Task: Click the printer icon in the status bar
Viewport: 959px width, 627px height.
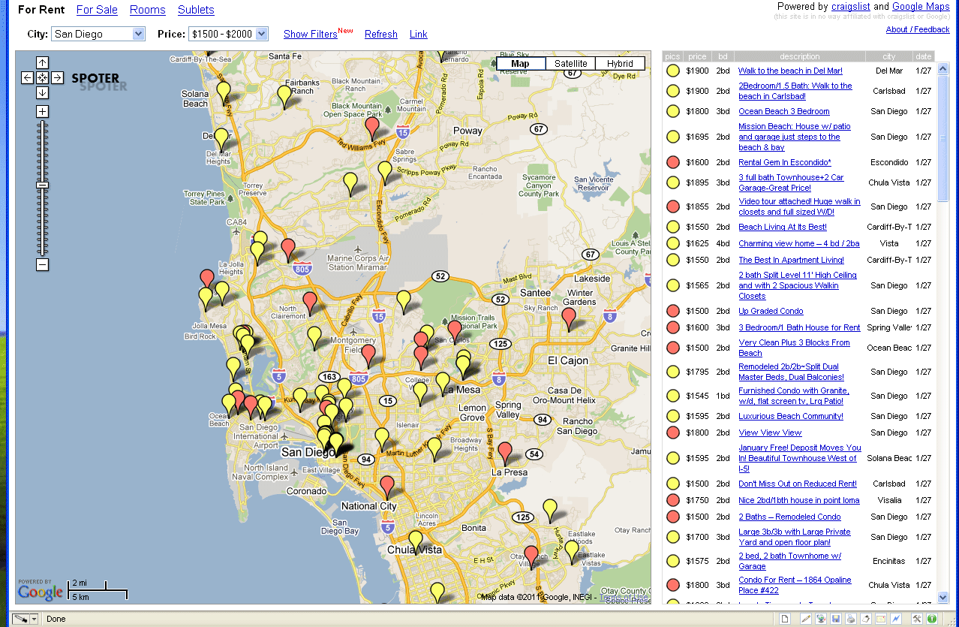Action: (x=851, y=619)
